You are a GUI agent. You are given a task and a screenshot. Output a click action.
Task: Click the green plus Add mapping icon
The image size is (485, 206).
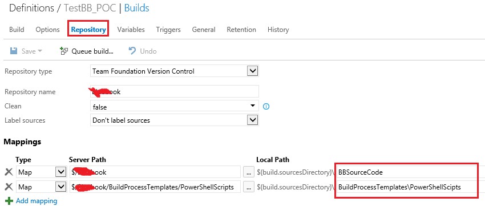[9, 201]
